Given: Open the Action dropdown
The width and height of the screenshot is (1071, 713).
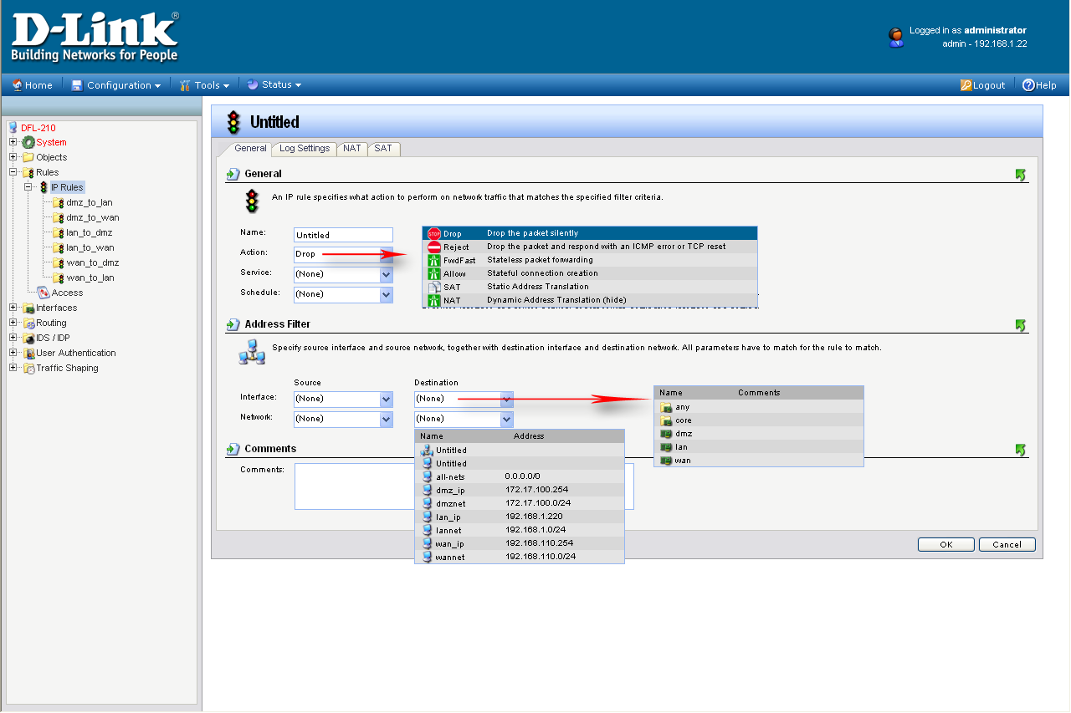Looking at the screenshot, I should tap(386, 254).
